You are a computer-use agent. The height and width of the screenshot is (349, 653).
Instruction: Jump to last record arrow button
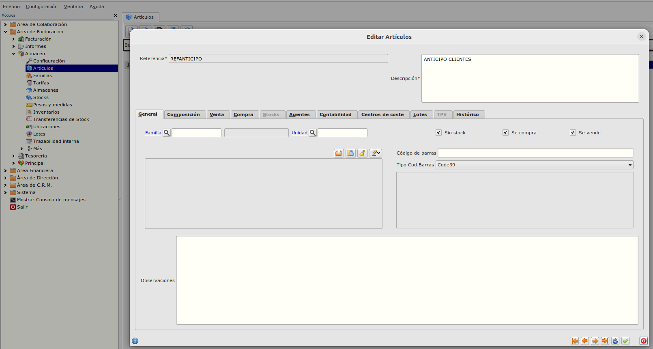[x=605, y=341]
